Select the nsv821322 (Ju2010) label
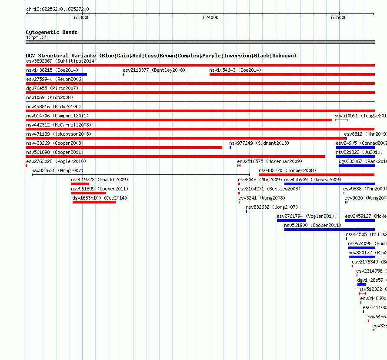Screen dimensions: 387x360 click(x=359, y=152)
